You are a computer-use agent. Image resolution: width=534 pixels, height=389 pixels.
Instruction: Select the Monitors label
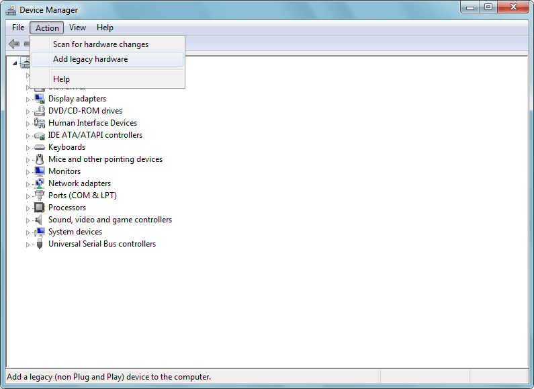[64, 171]
